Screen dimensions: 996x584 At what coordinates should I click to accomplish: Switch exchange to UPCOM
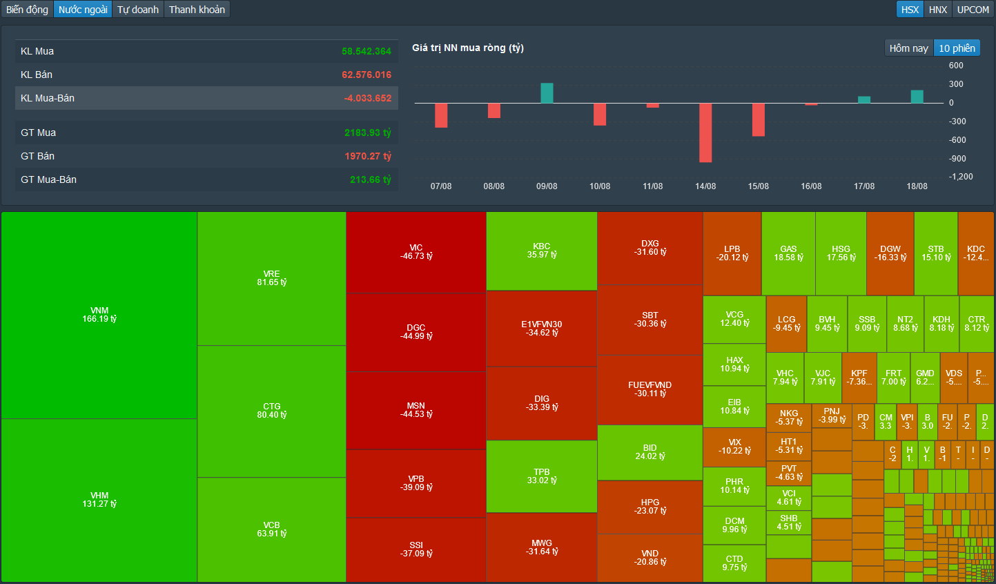coord(973,10)
